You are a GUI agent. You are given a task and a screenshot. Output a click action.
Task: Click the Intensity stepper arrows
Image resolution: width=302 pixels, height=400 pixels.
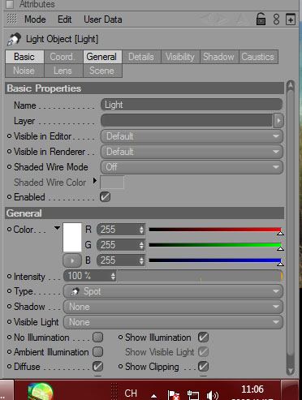tap(113, 276)
